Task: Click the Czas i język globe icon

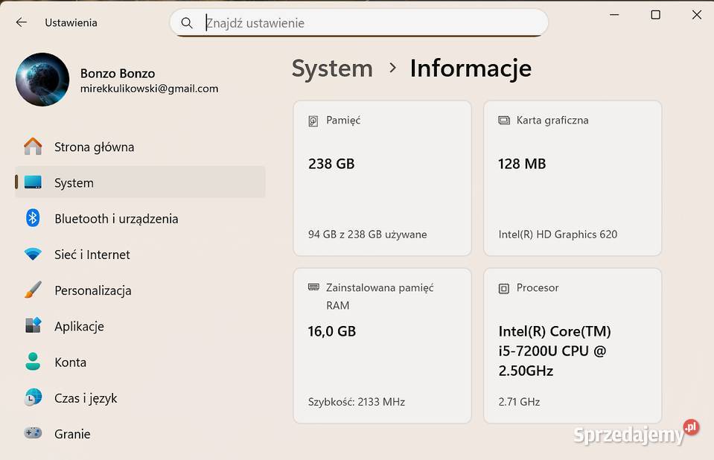Action: pos(33,397)
